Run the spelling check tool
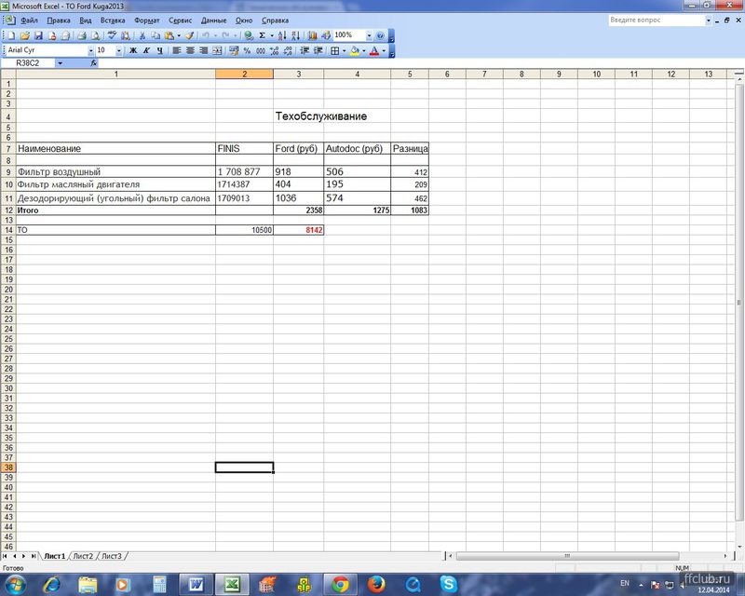The height and width of the screenshot is (596, 745). [112, 35]
